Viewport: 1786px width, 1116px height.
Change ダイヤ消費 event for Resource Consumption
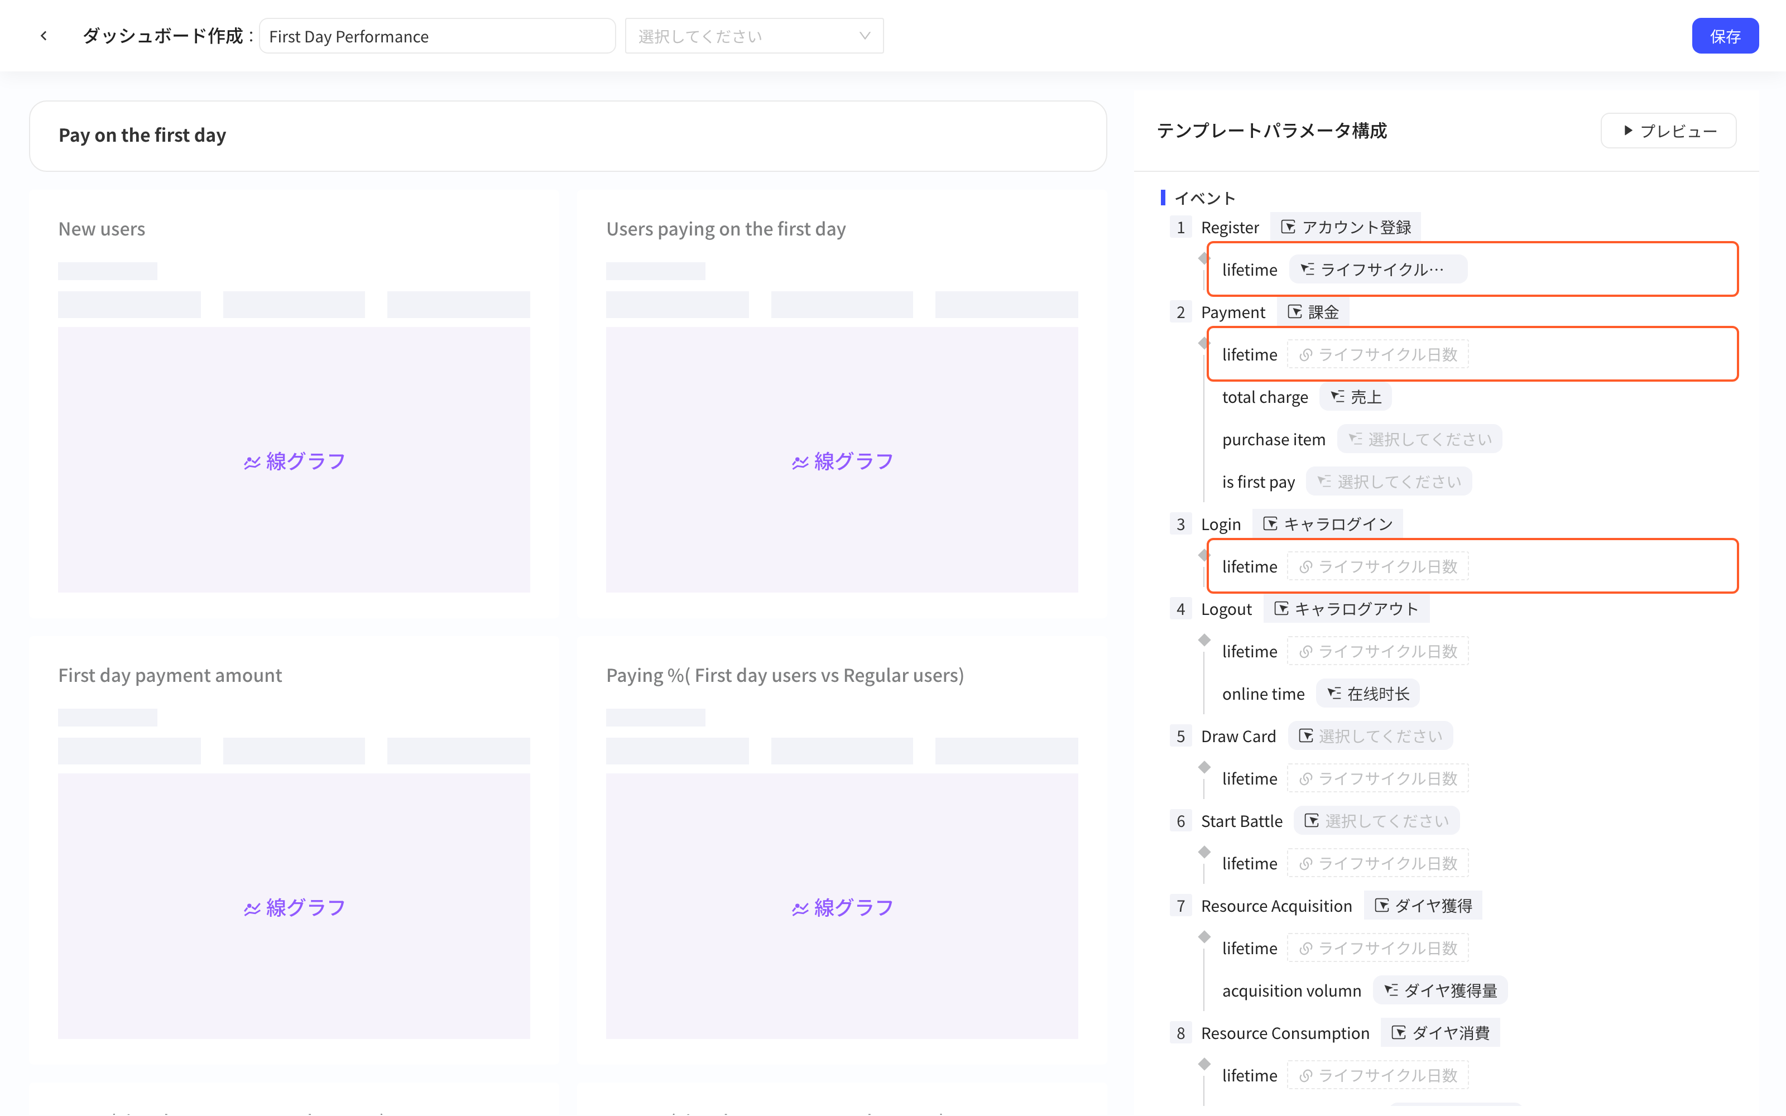pyautogui.click(x=1439, y=1033)
